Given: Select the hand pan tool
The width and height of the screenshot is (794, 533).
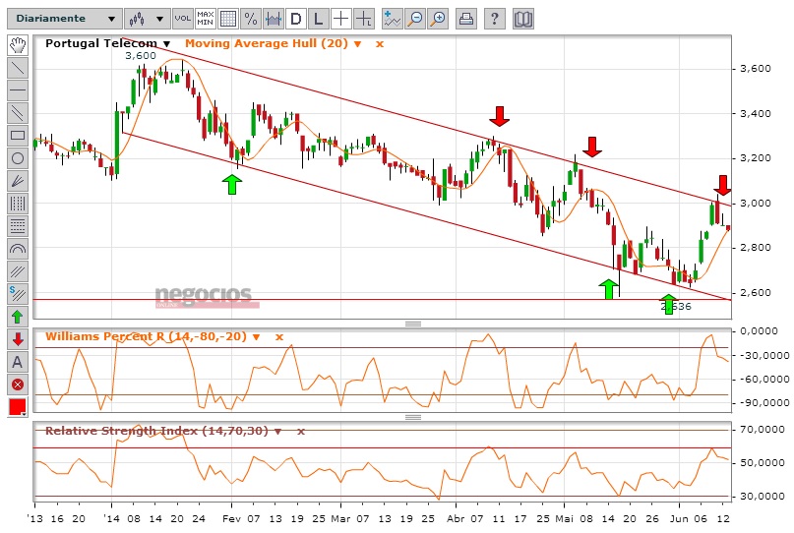Looking at the screenshot, I should click(18, 45).
